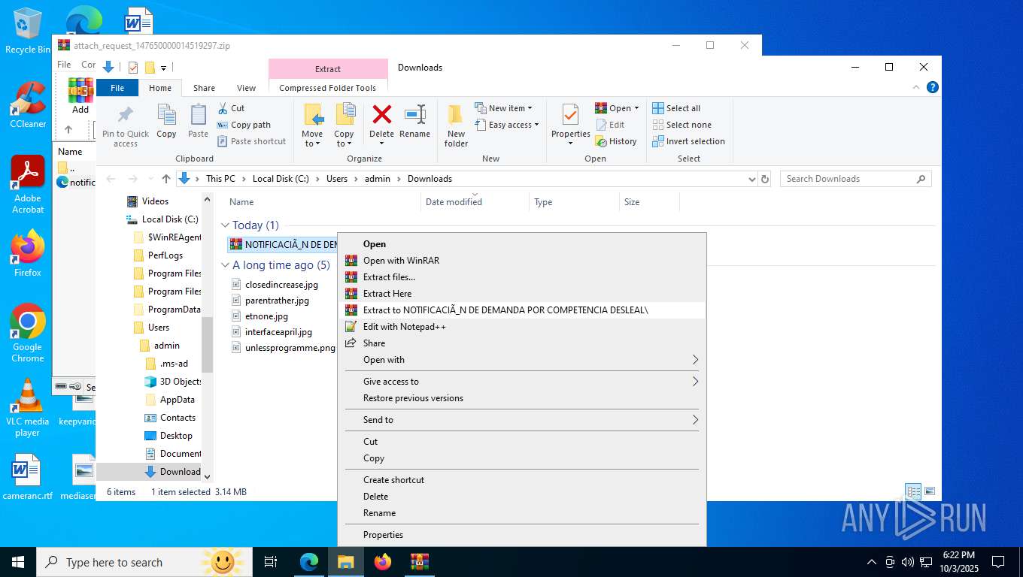
Task: Select Edit with Notepad++ entry
Action: pyautogui.click(x=521, y=327)
